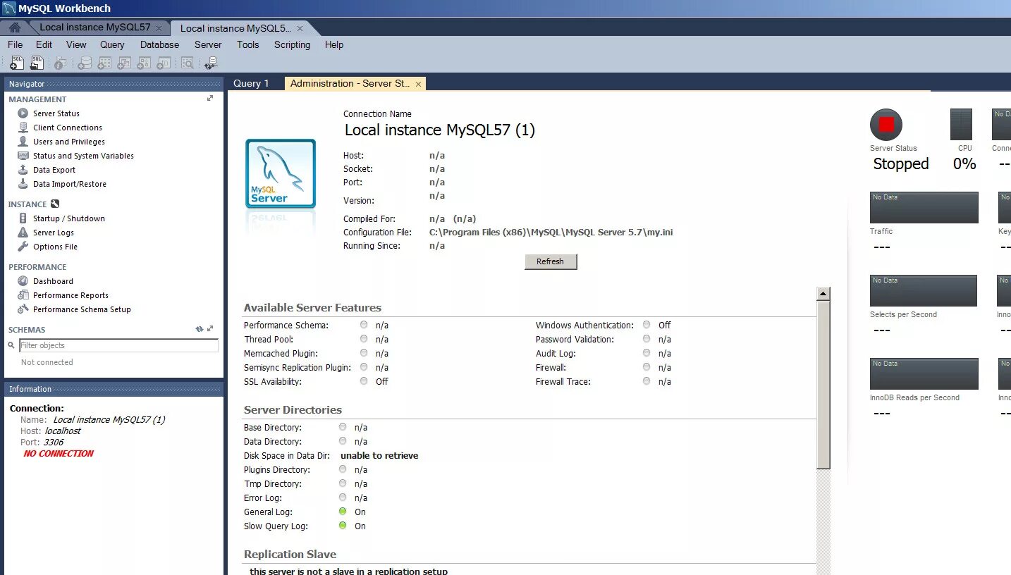The image size is (1011, 575).
Task: Open the Database menu
Action: (160, 44)
